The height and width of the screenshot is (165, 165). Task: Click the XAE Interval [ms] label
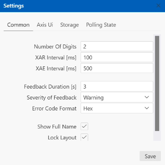[x=56, y=68]
